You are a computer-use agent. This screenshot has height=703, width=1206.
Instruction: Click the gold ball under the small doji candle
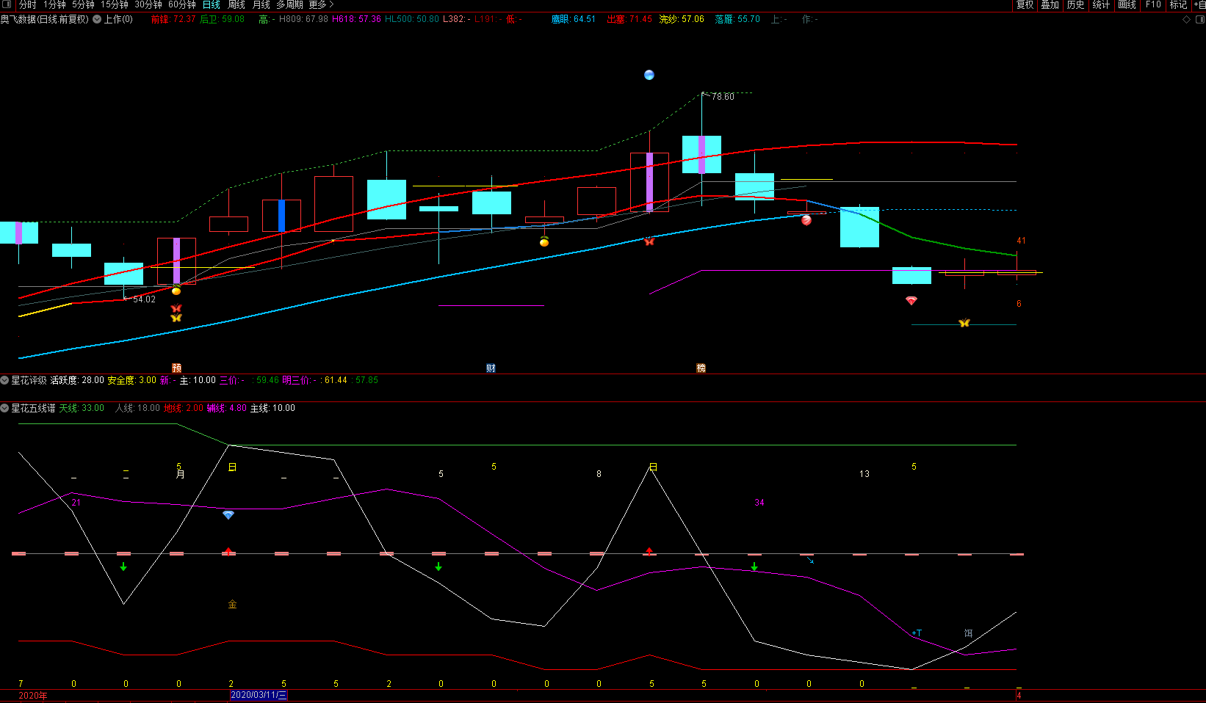(544, 242)
